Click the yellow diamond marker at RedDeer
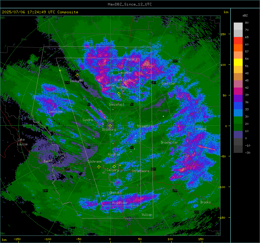The width and height of the screenshot is (260, 243). [x=119, y=94]
